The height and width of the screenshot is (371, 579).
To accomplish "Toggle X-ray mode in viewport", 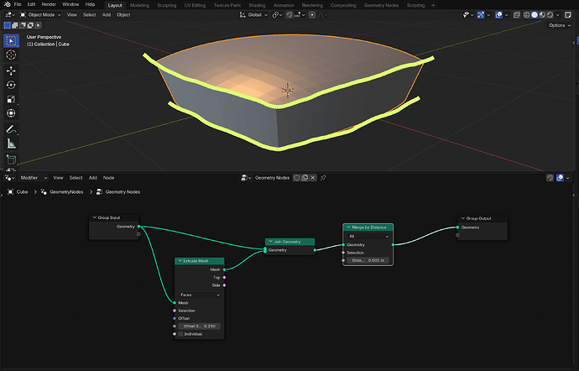I will 517,15.
